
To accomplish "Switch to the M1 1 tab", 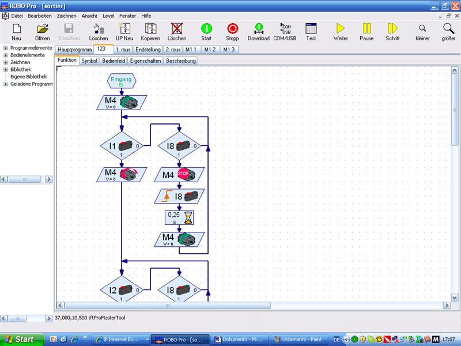I will (x=191, y=50).
